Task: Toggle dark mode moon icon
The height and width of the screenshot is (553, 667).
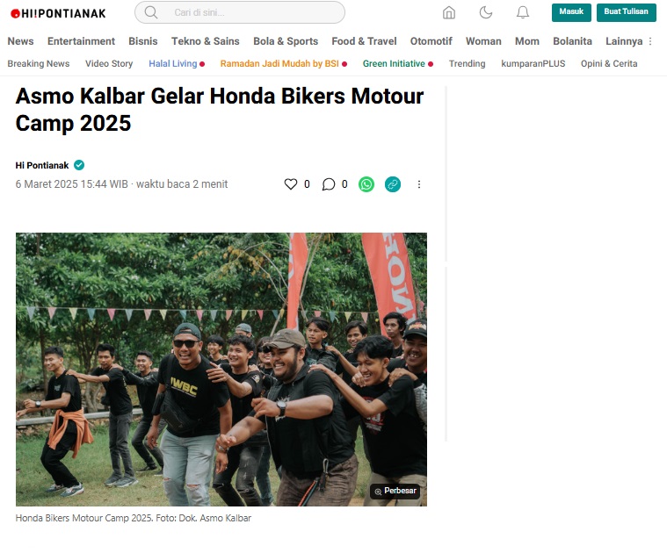Action: pos(486,13)
